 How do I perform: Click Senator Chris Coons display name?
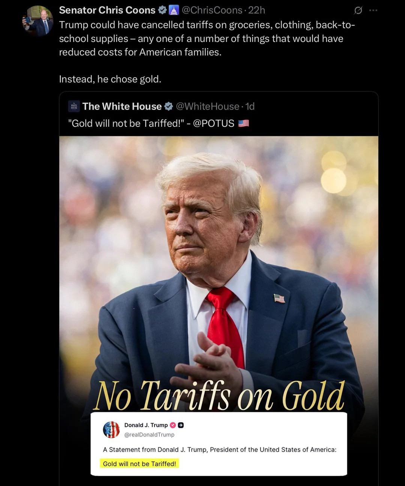107,10
